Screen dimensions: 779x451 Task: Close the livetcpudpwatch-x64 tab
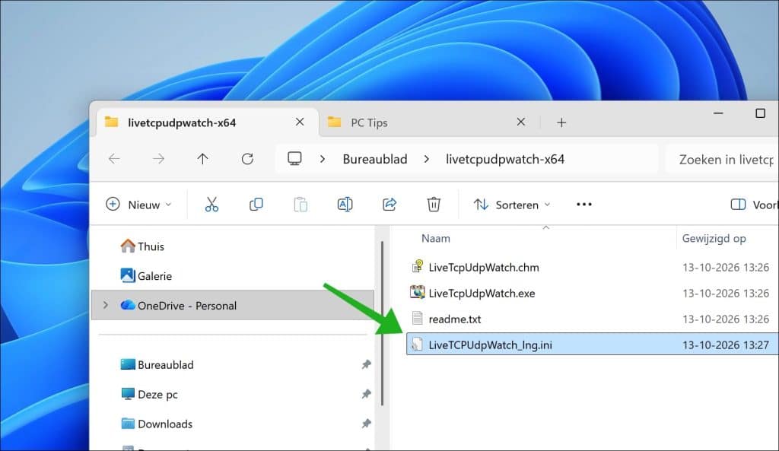point(300,122)
